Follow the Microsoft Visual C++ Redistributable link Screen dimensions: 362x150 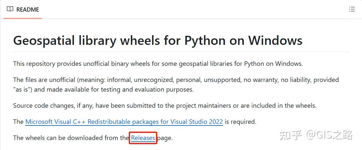point(124,122)
